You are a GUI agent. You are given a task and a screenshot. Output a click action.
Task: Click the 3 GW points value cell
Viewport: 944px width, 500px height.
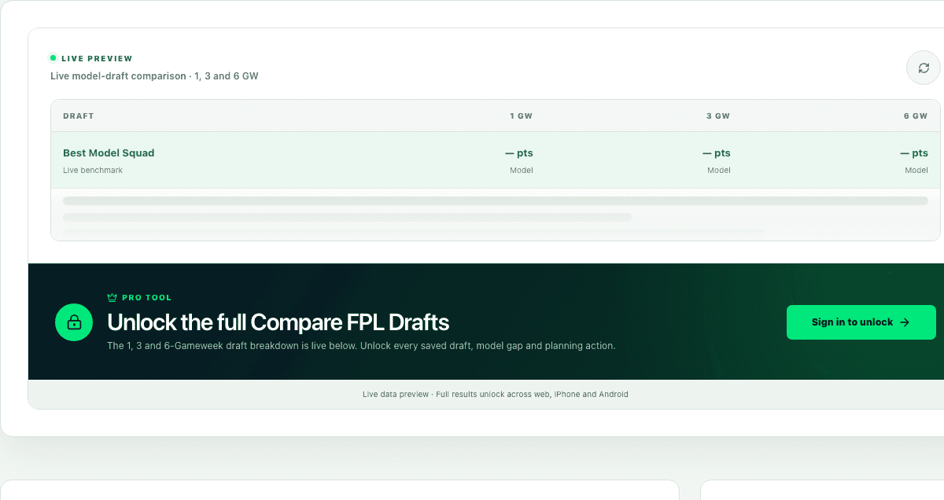tap(717, 153)
